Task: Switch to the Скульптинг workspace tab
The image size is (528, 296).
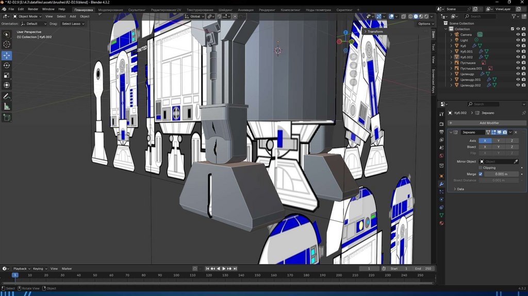Action: tap(137, 10)
